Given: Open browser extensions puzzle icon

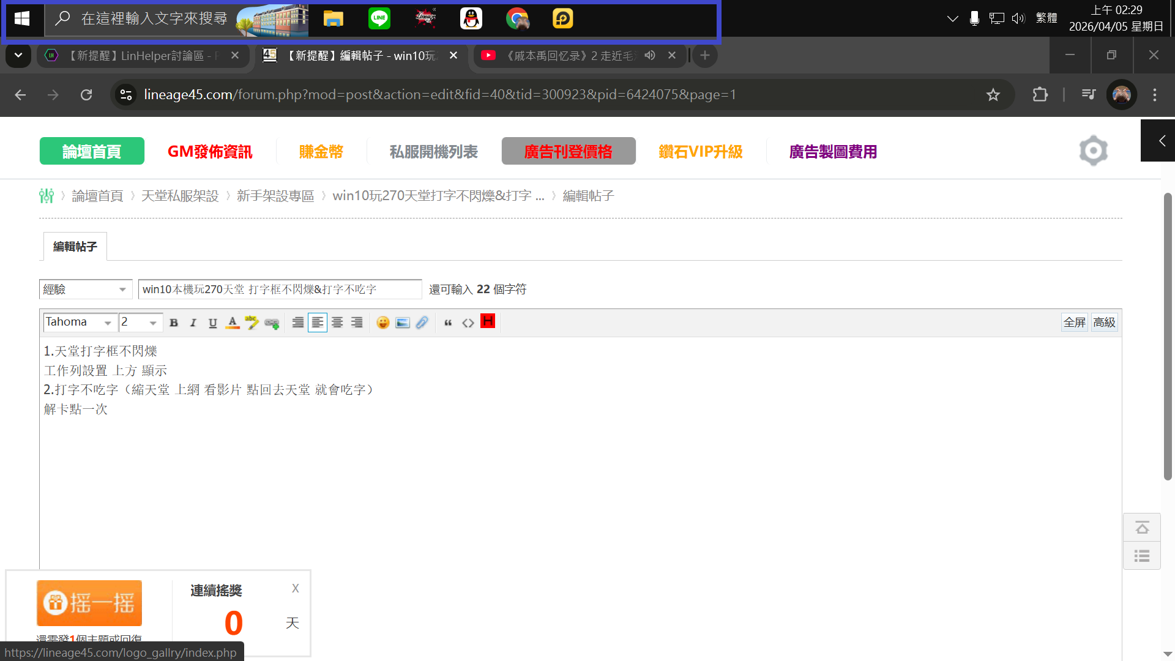Looking at the screenshot, I should pos(1040,95).
